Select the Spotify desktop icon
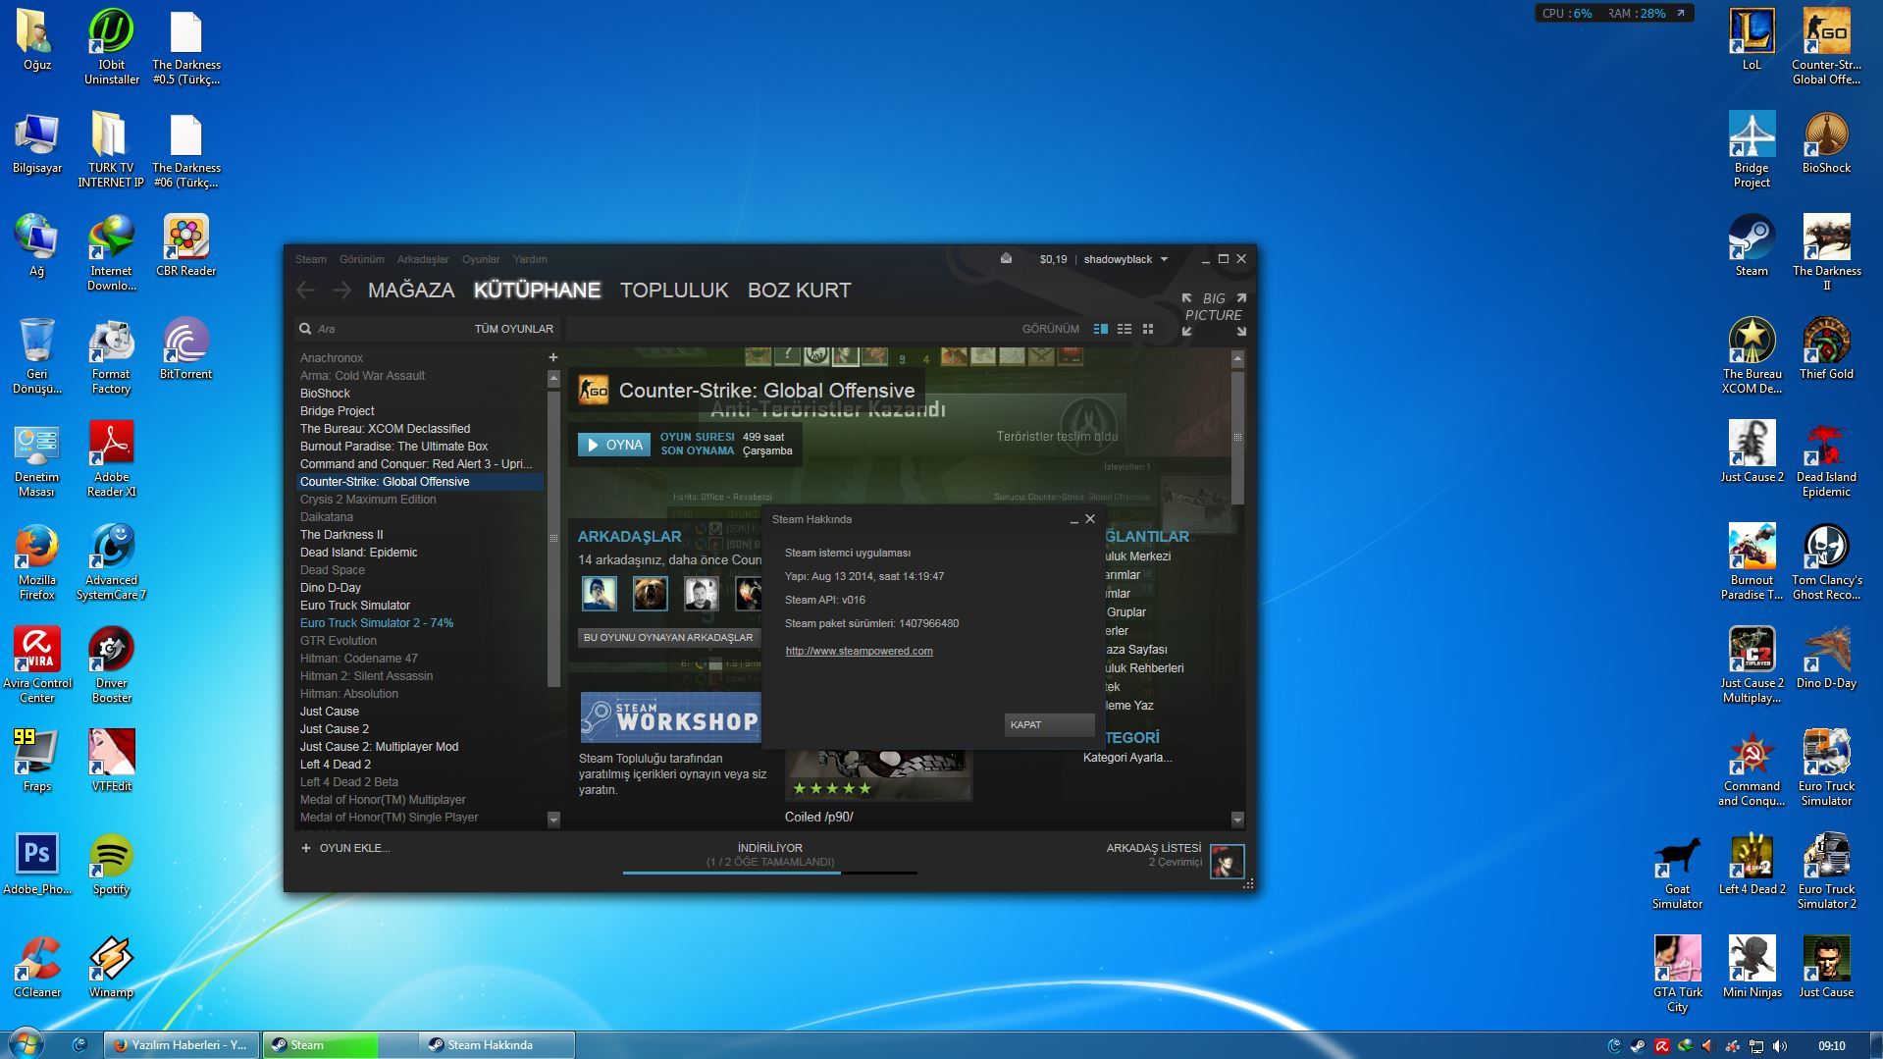Image resolution: width=1883 pixels, height=1059 pixels. [x=111, y=864]
